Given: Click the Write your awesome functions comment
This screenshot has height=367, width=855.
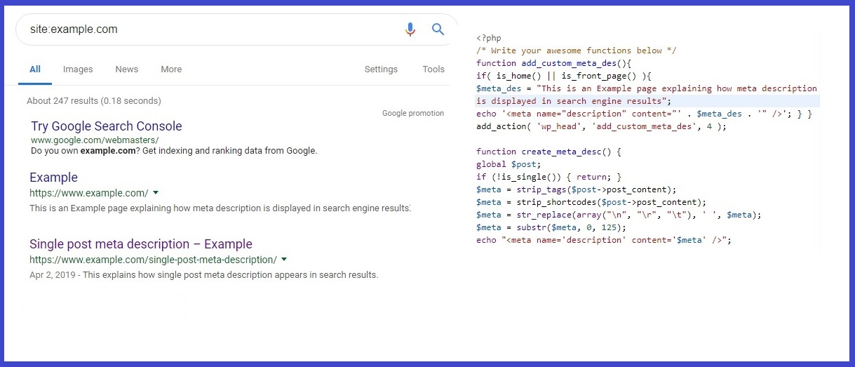Looking at the screenshot, I should point(576,51).
